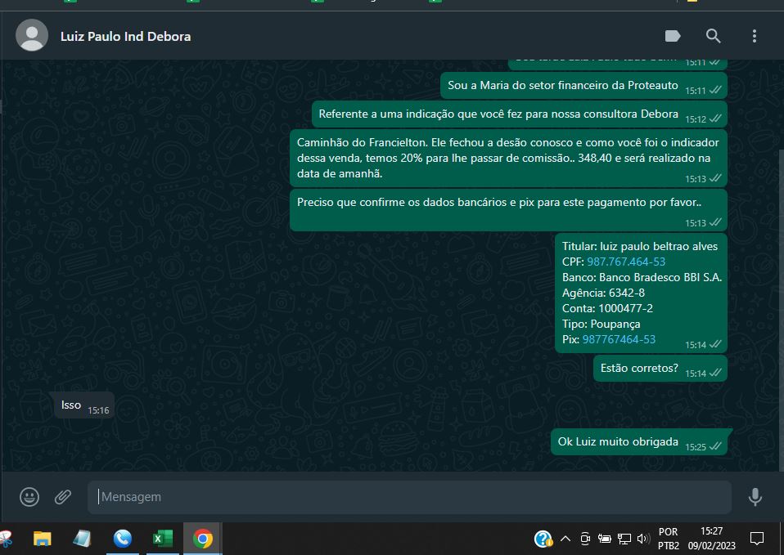Click the attach file paperclip icon

pyautogui.click(x=63, y=497)
